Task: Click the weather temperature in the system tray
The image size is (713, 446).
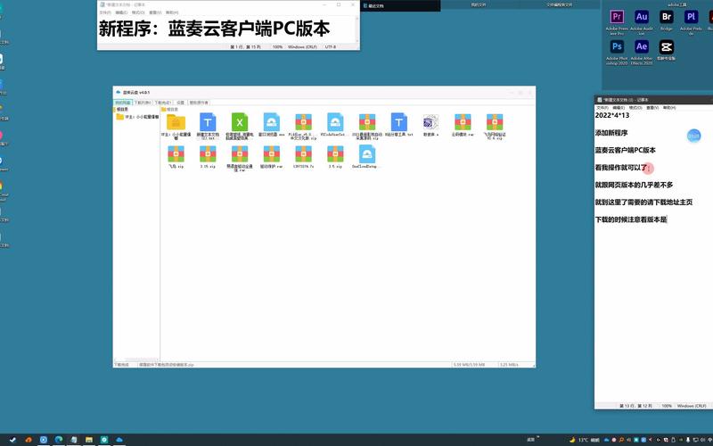Action: click(x=584, y=440)
